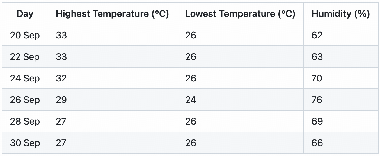Click the 24 Sep date cell
The height and width of the screenshot is (156, 380).
pyautogui.click(x=25, y=78)
